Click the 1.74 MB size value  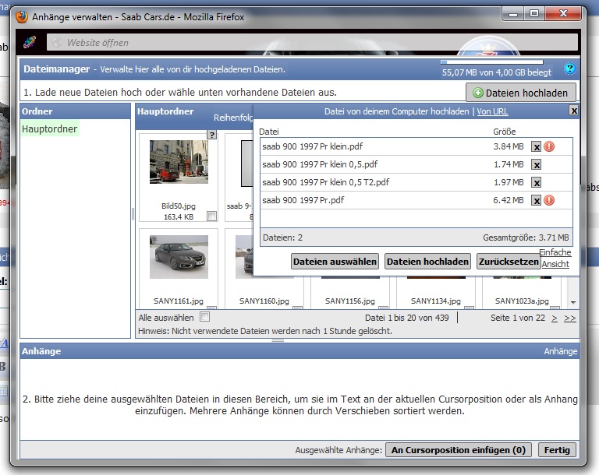(x=509, y=164)
